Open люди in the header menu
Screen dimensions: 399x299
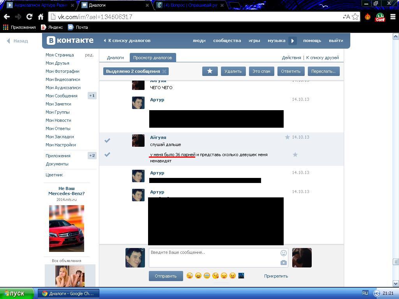pos(199,40)
